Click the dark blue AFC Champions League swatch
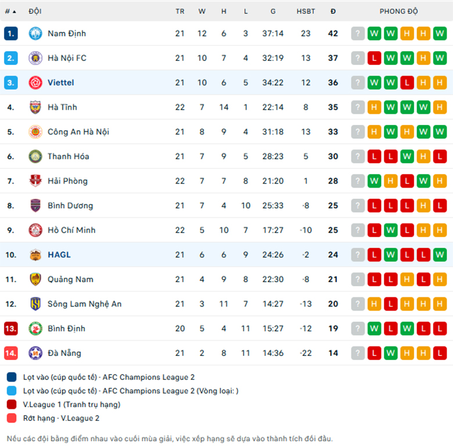Image resolution: width=453 pixels, height=446 pixels. [x=12, y=377]
